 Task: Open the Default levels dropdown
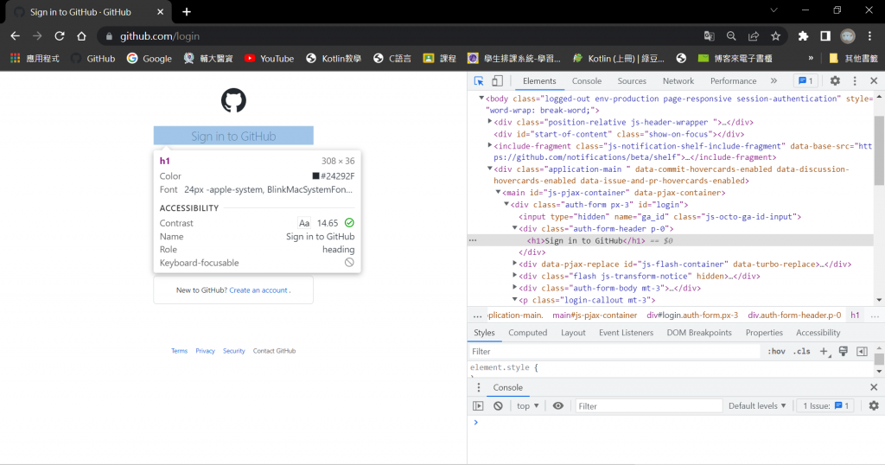[x=757, y=405]
